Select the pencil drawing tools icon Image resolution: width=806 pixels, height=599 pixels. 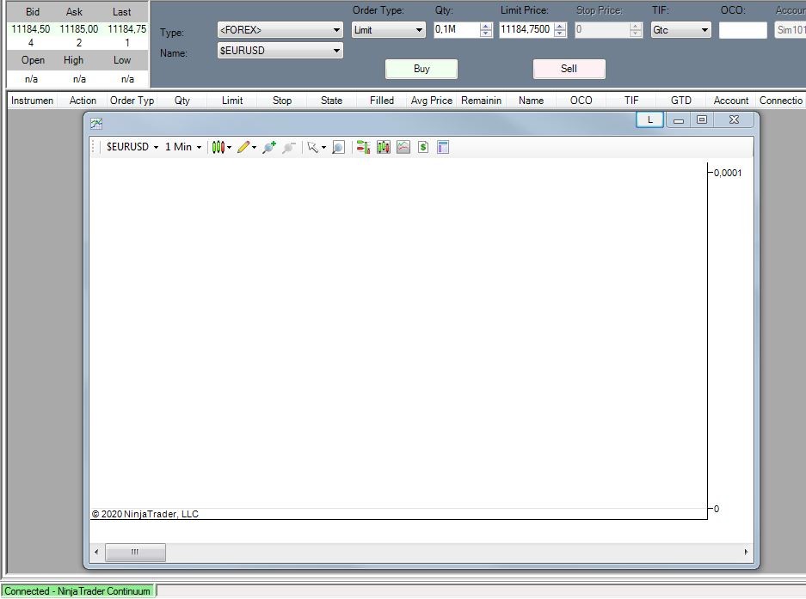(243, 148)
